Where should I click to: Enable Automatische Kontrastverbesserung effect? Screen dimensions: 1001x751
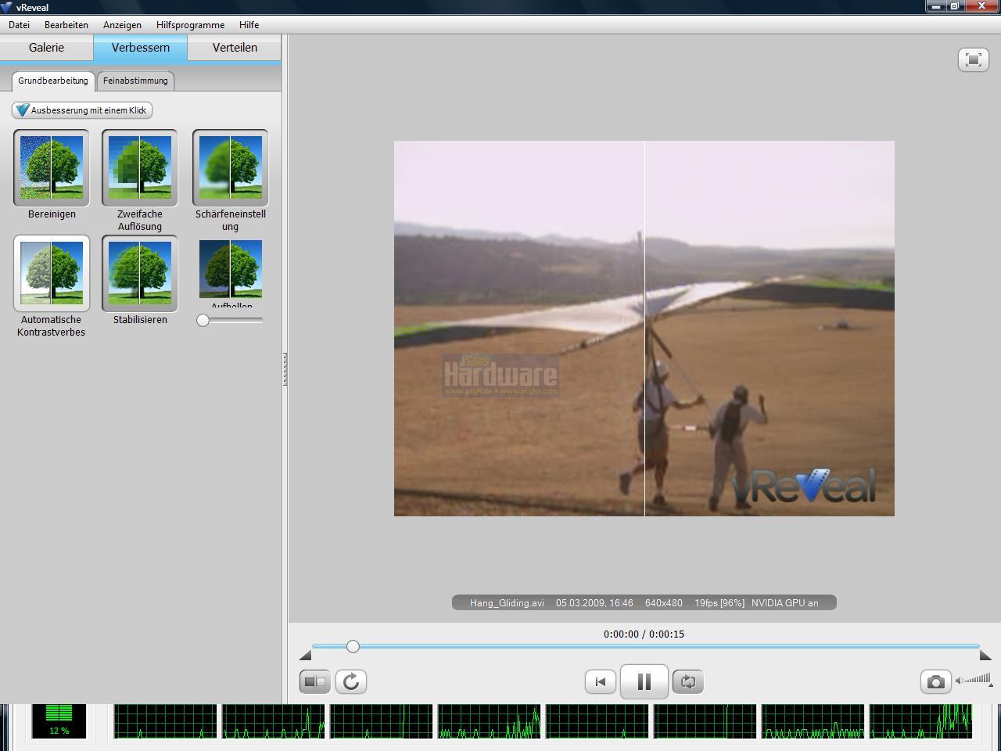(52, 273)
